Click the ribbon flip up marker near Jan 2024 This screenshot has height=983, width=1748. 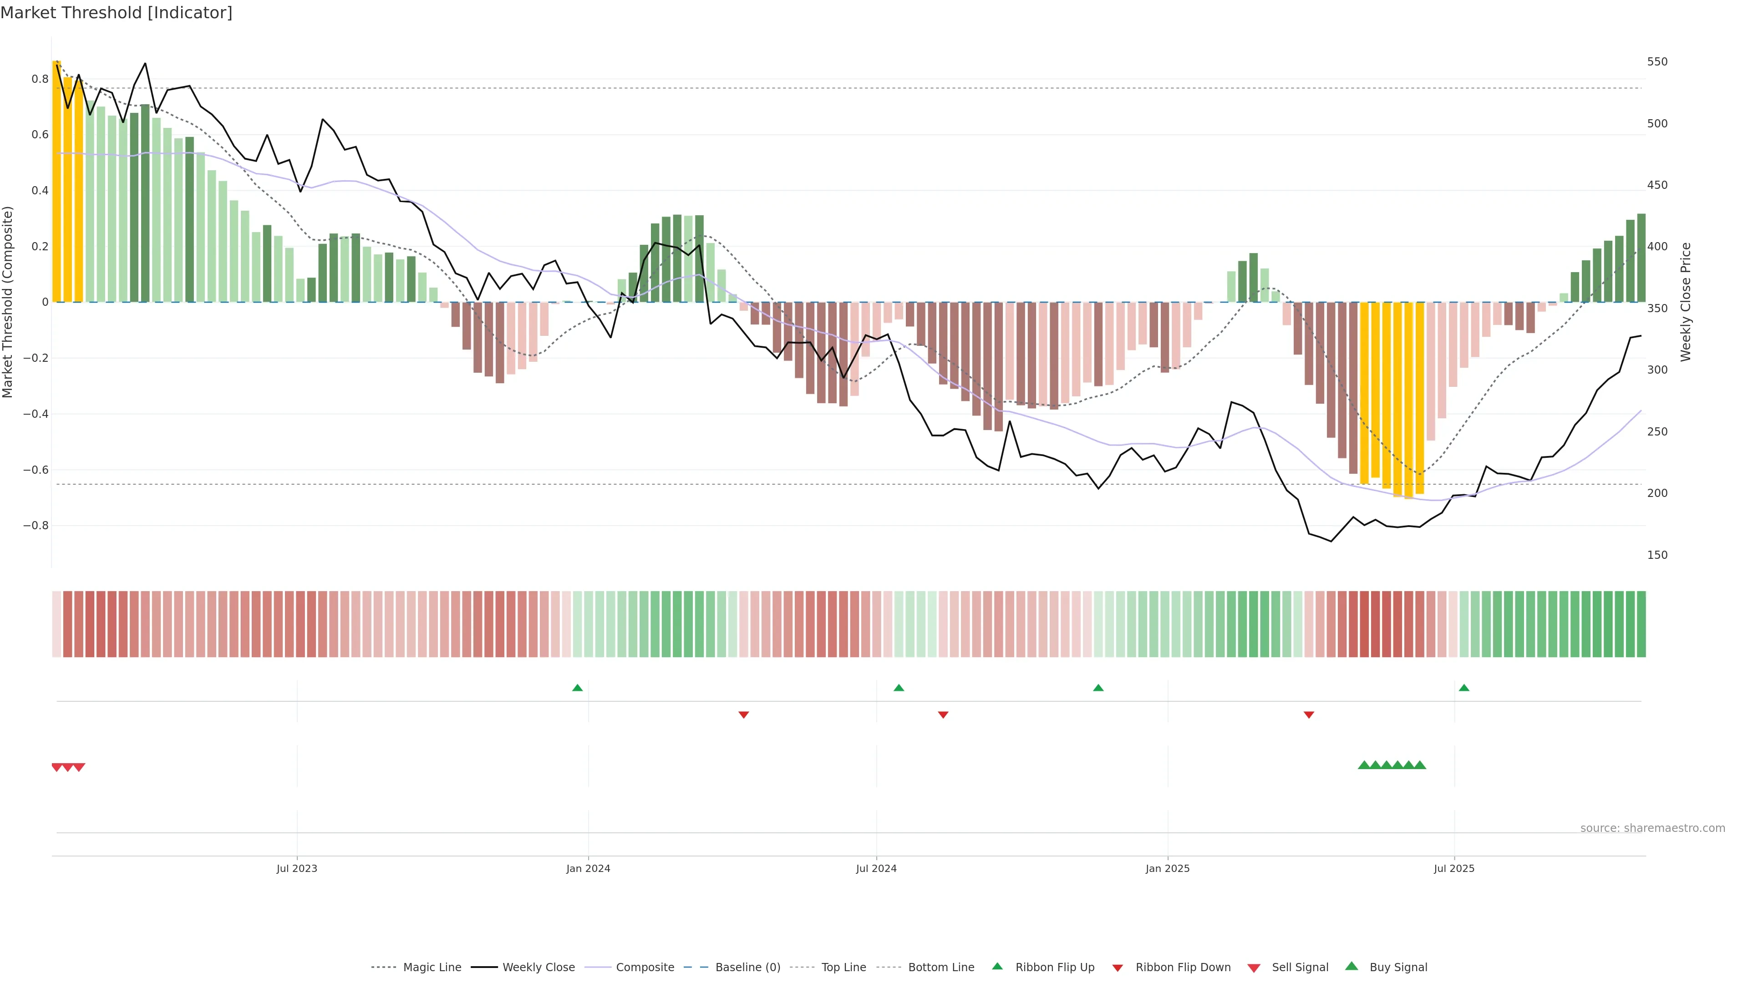(x=578, y=688)
